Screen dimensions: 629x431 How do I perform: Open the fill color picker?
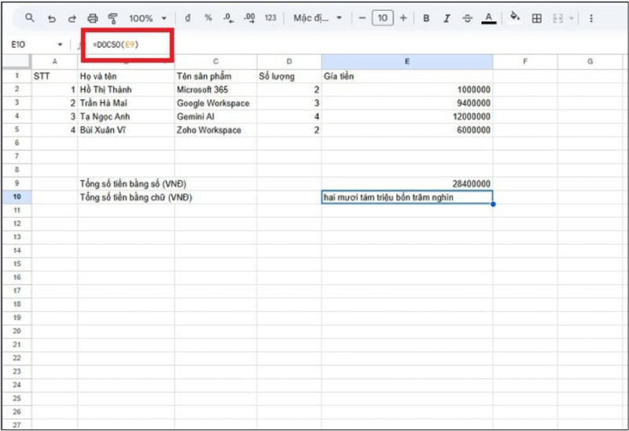point(515,17)
